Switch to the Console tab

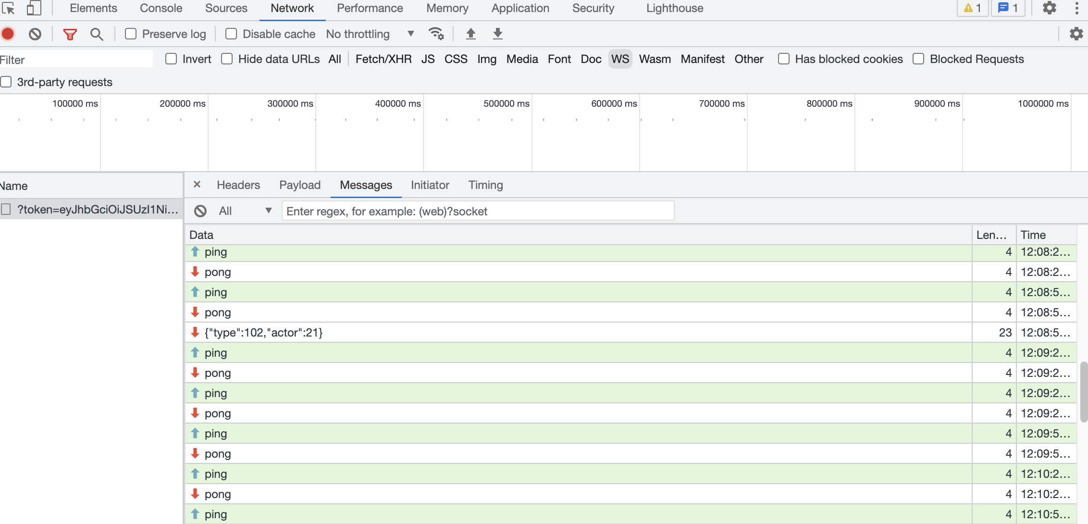tap(161, 8)
